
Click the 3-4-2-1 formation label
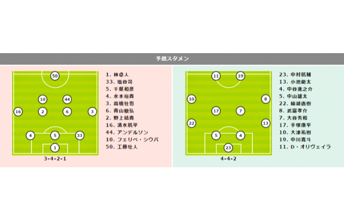(55, 160)
